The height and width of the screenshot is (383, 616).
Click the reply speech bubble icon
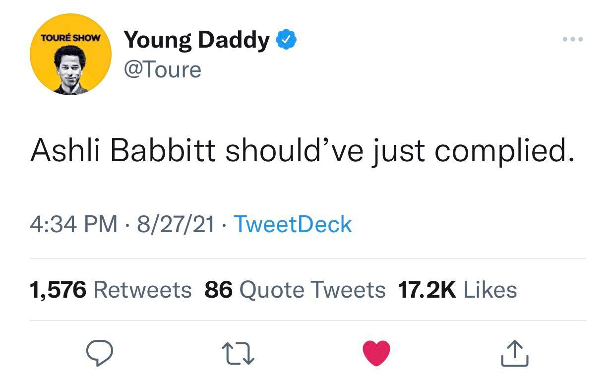(100, 353)
